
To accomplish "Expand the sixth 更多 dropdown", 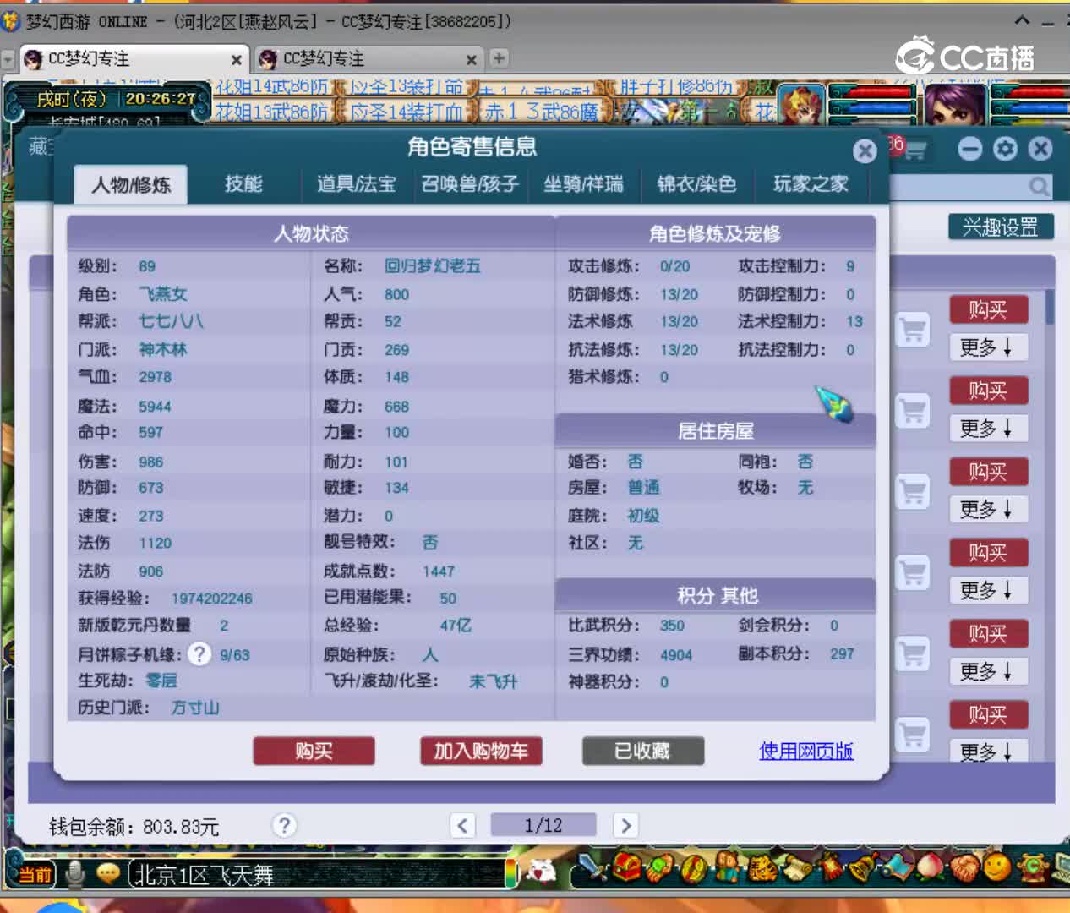I will click(987, 751).
